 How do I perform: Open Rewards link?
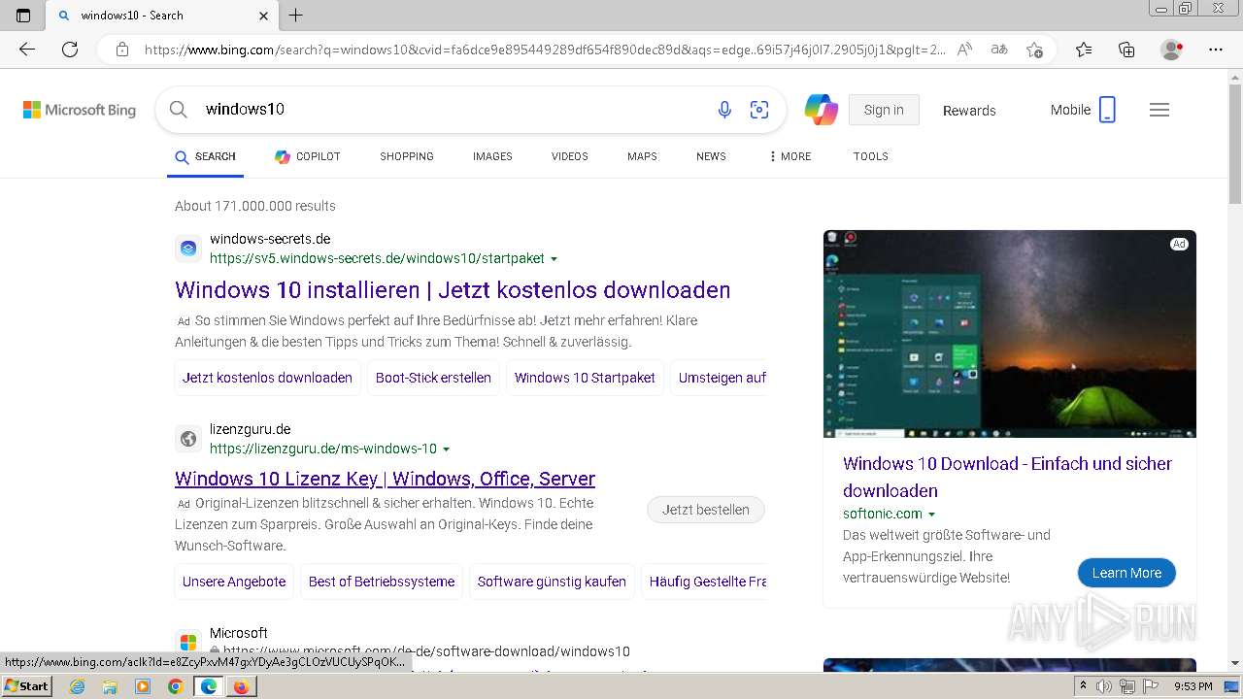click(x=969, y=111)
